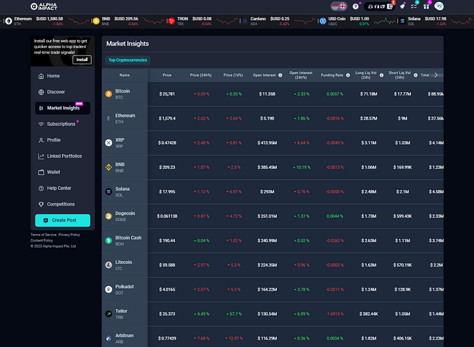Click Polkadot name in table
Viewport: 474px width, 347px height.
point(125,287)
